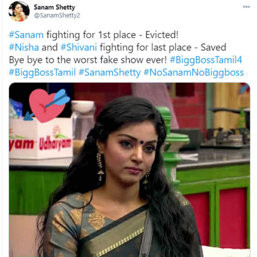
Task: Open the Sanam Shetty display name link
Action: [54, 7]
